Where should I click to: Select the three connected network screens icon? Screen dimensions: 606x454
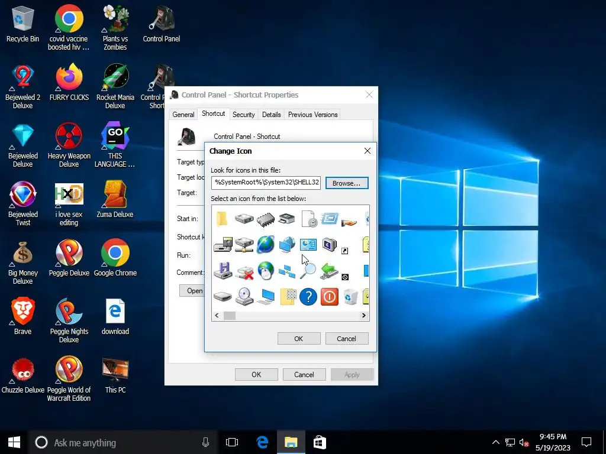point(287,271)
